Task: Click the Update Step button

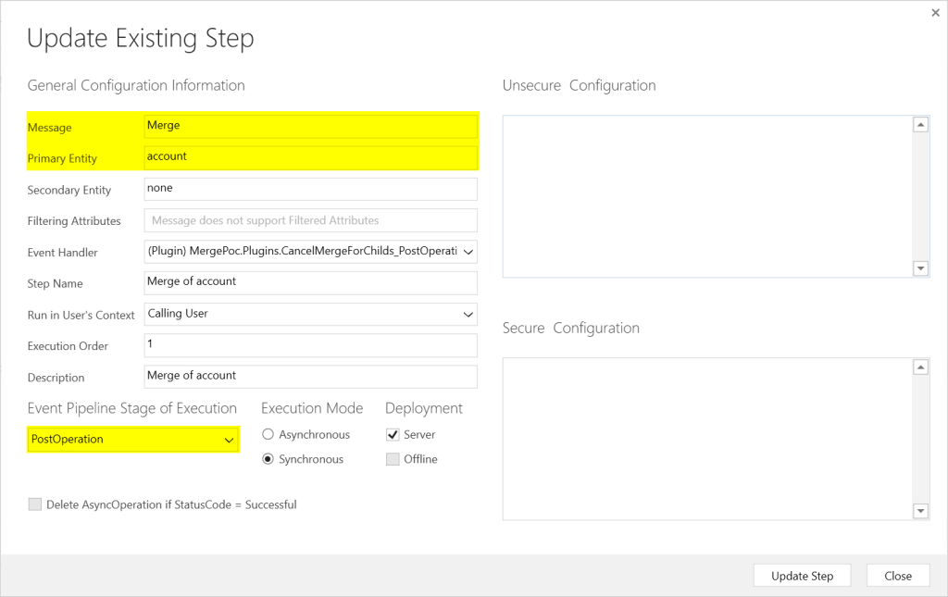Action: click(802, 576)
